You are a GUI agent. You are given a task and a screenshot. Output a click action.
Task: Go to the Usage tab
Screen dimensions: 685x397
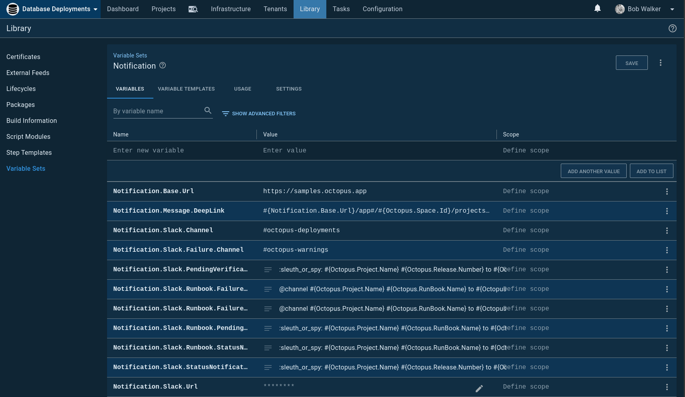(242, 89)
